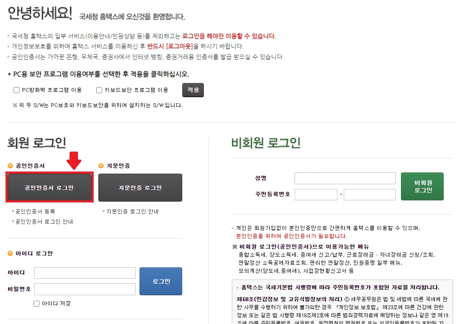Focus the 아이디 input field
459x324 pixels.
(85, 273)
